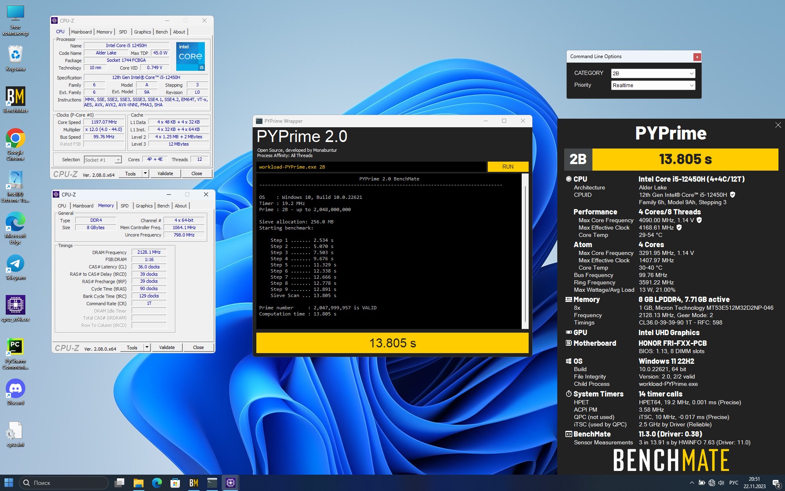Open Edge from the taskbar

(x=157, y=483)
